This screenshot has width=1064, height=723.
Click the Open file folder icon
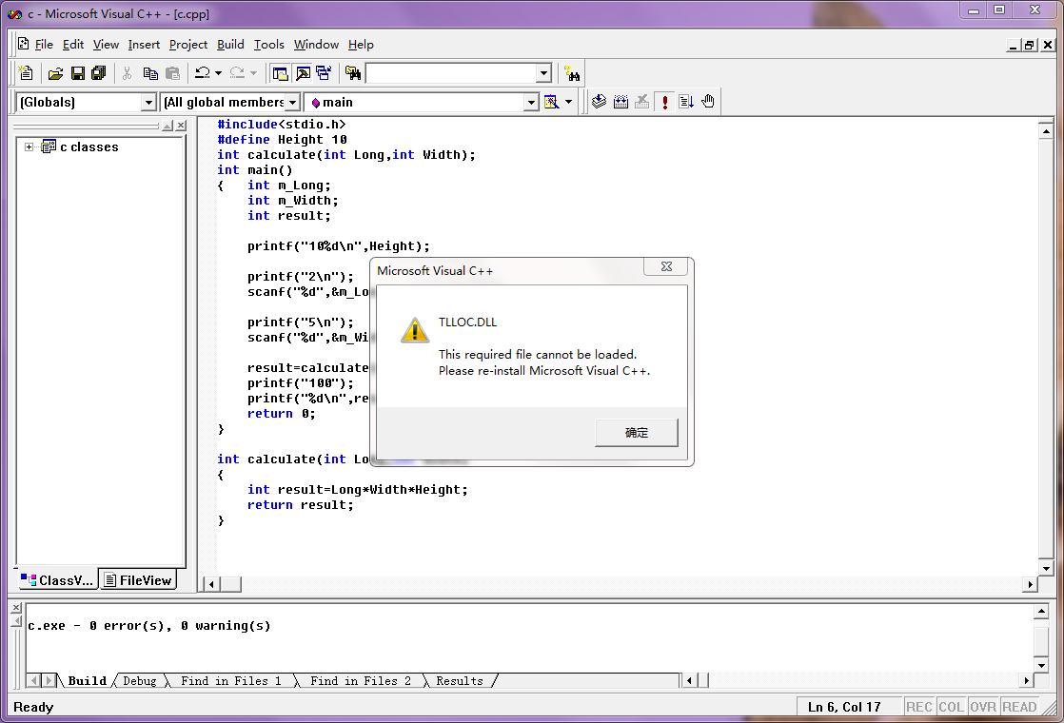coord(55,73)
